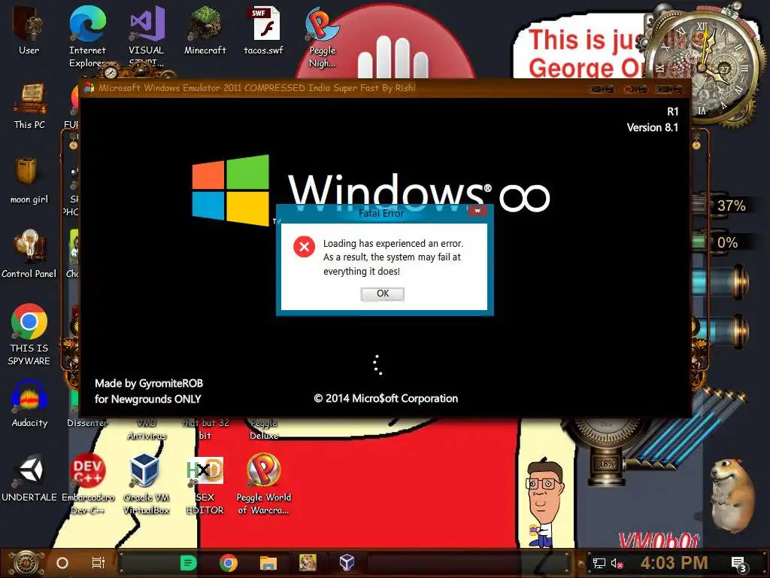Click the Dissenter desktop icon label

87,423
